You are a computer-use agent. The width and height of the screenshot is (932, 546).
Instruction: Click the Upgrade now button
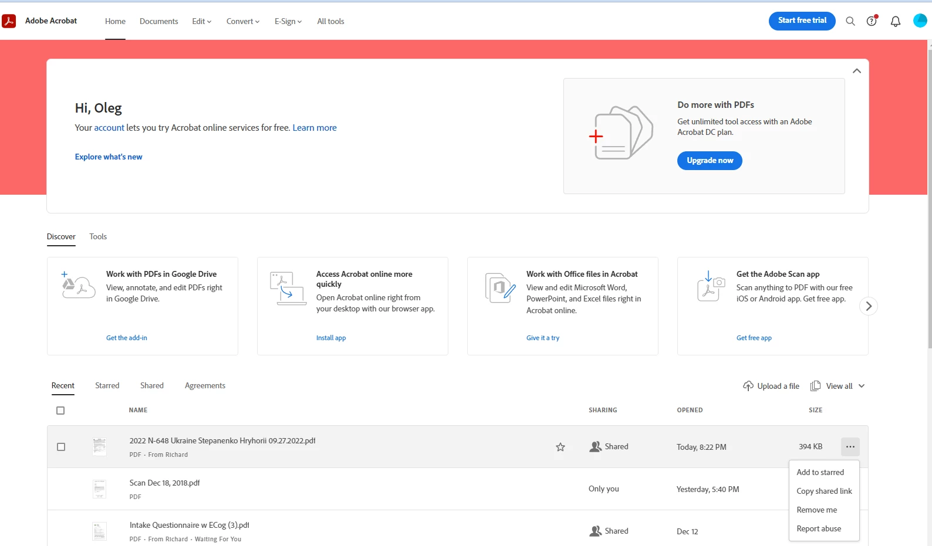point(710,161)
